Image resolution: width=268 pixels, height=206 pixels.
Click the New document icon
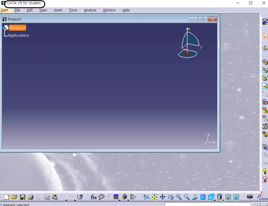[6, 197]
